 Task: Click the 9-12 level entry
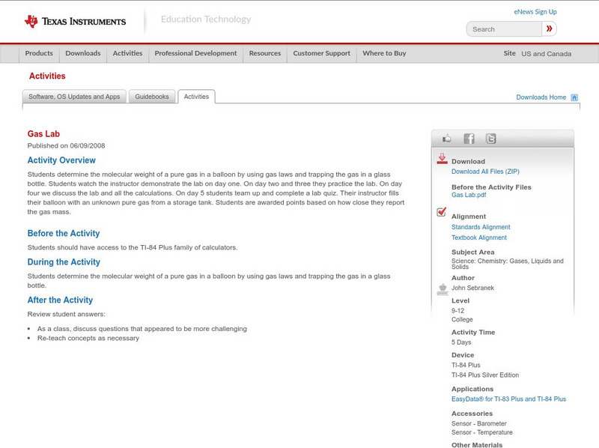click(457, 311)
